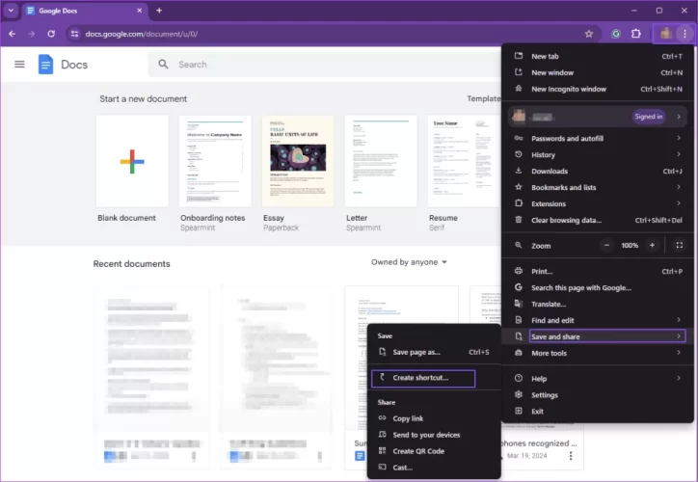Screen dimensions: 698x482
Task: Decrease zoom with the minus button
Action: pyautogui.click(x=607, y=246)
